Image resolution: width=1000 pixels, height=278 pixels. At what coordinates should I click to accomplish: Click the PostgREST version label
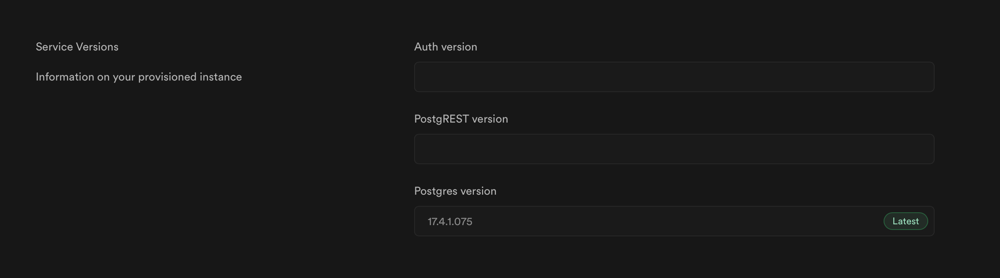(x=461, y=119)
